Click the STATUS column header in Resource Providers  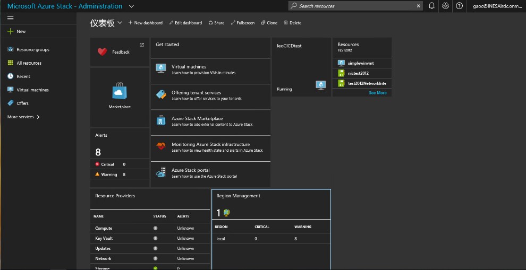pos(160,216)
